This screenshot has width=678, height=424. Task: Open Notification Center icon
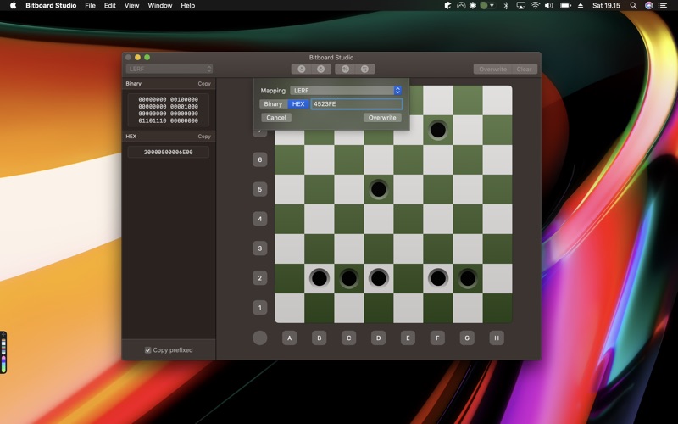(663, 6)
